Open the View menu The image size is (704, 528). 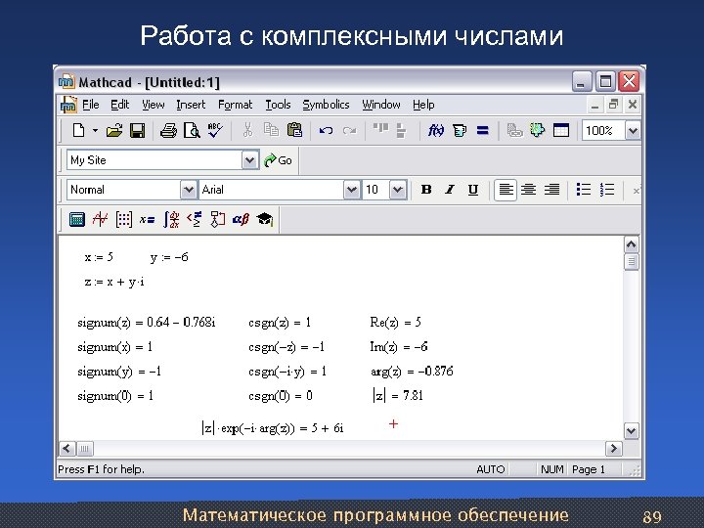(154, 105)
